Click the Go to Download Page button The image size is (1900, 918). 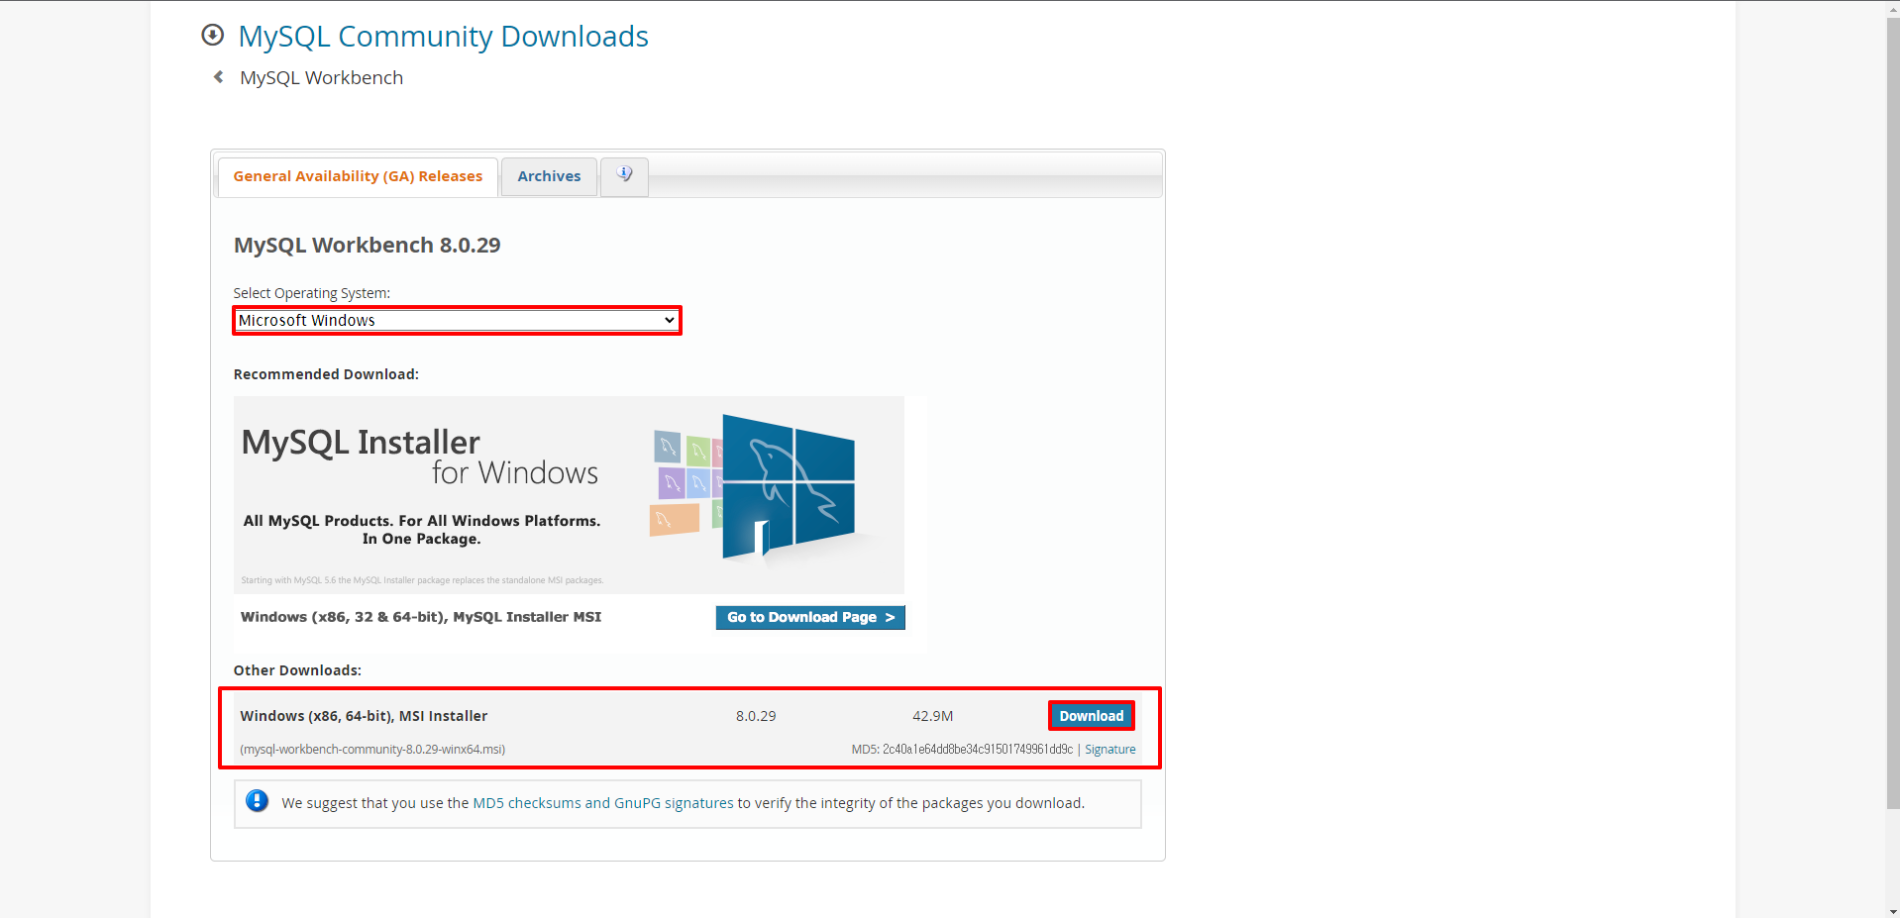810,617
